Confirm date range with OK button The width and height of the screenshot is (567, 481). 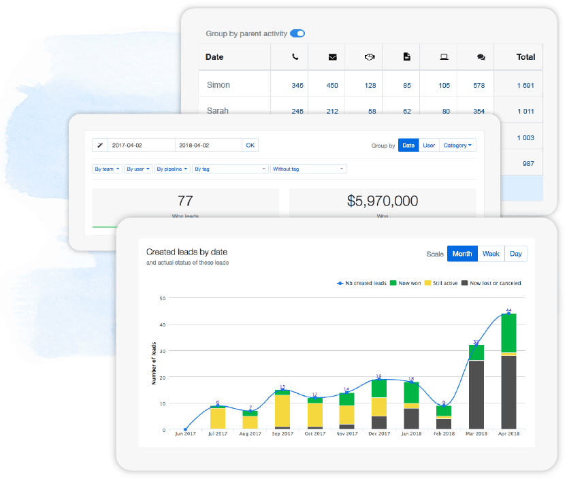coord(250,146)
